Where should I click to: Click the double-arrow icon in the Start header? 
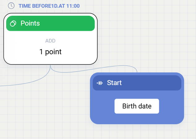click(x=100, y=83)
